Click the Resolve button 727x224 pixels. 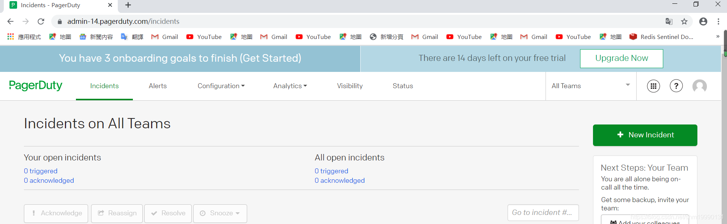click(x=168, y=213)
